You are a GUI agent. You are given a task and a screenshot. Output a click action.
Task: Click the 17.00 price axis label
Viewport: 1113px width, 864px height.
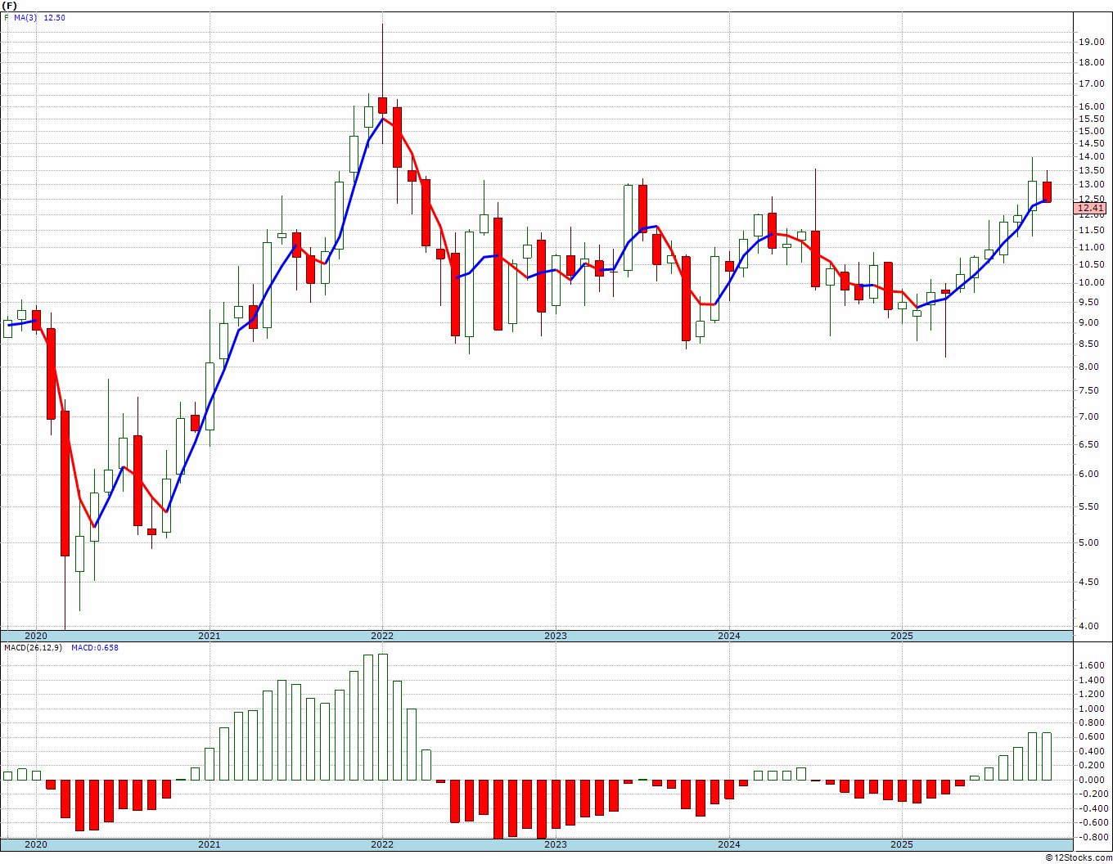tap(1091, 84)
